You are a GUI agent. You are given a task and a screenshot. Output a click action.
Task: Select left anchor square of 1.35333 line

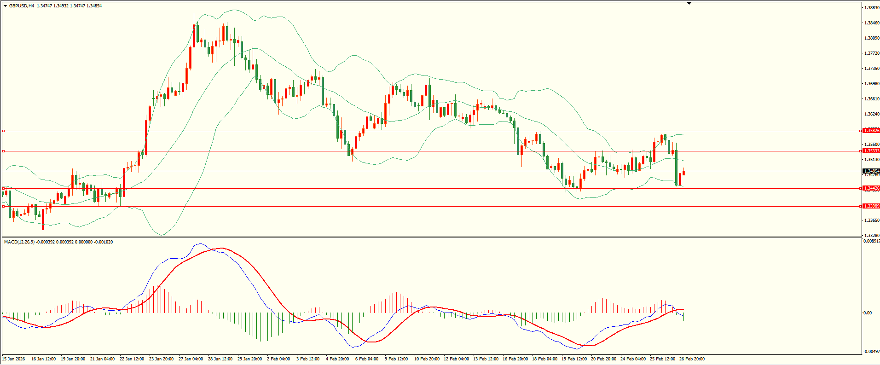pyautogui.click(x=3, y=151)
